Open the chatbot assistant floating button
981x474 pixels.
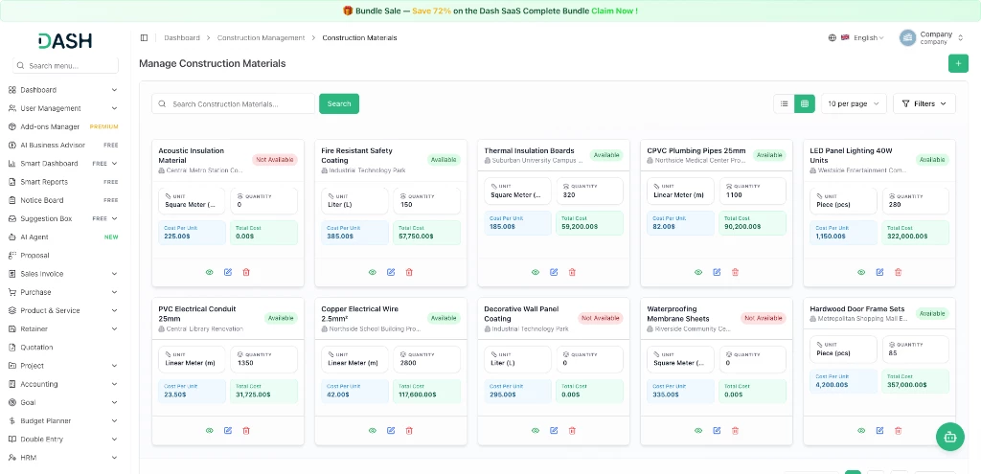tap(949, 437)
